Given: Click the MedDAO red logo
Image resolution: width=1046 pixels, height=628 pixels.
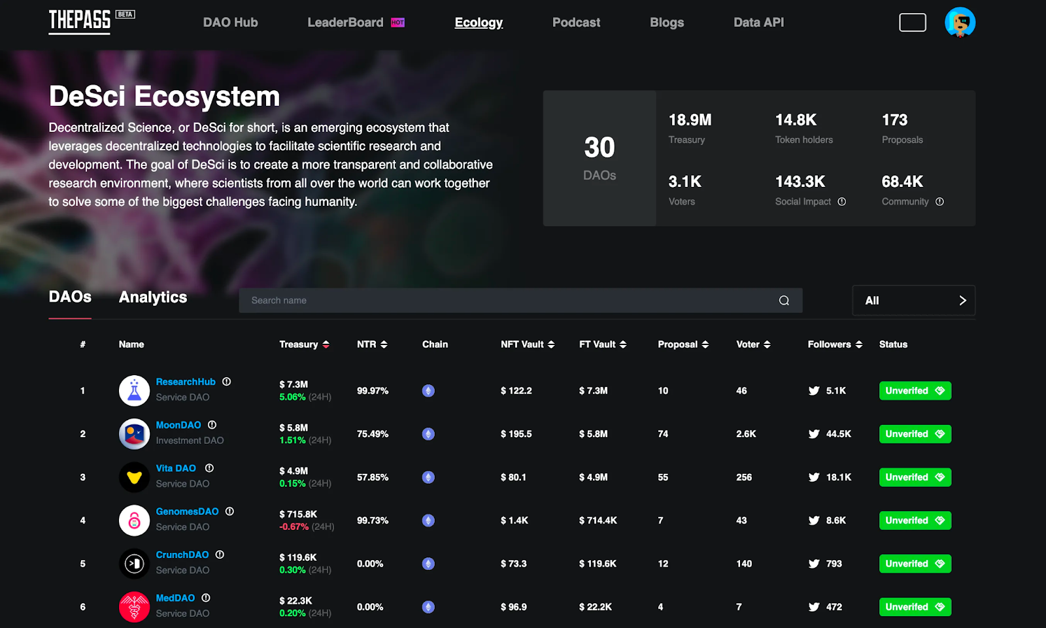Looking at the screenshot, I should (134, 607).
